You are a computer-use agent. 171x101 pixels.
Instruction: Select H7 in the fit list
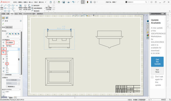(x=7, y=63)
